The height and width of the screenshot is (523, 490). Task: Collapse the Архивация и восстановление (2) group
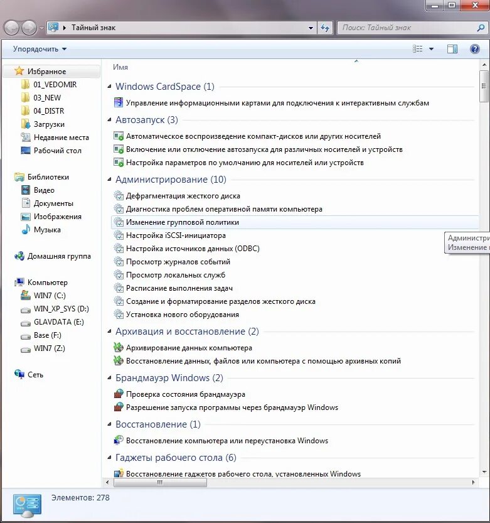[109, 332]
